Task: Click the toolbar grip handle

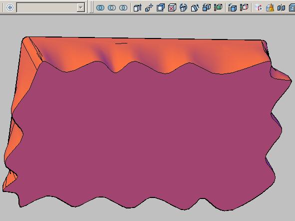Action: 90,7
